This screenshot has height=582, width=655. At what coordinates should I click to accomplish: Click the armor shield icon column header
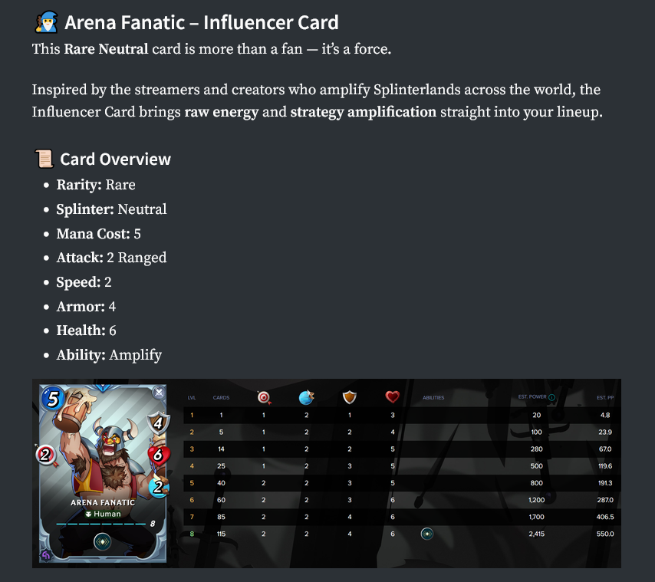tap(350, 397)
